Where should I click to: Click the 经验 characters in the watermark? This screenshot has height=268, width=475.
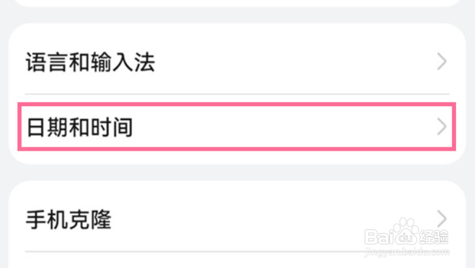(434, 237)
